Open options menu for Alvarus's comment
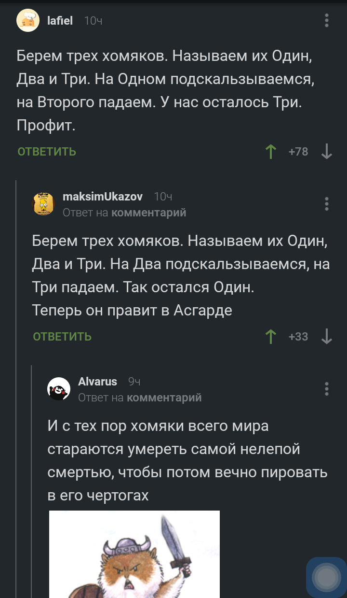 coord(327,389)
